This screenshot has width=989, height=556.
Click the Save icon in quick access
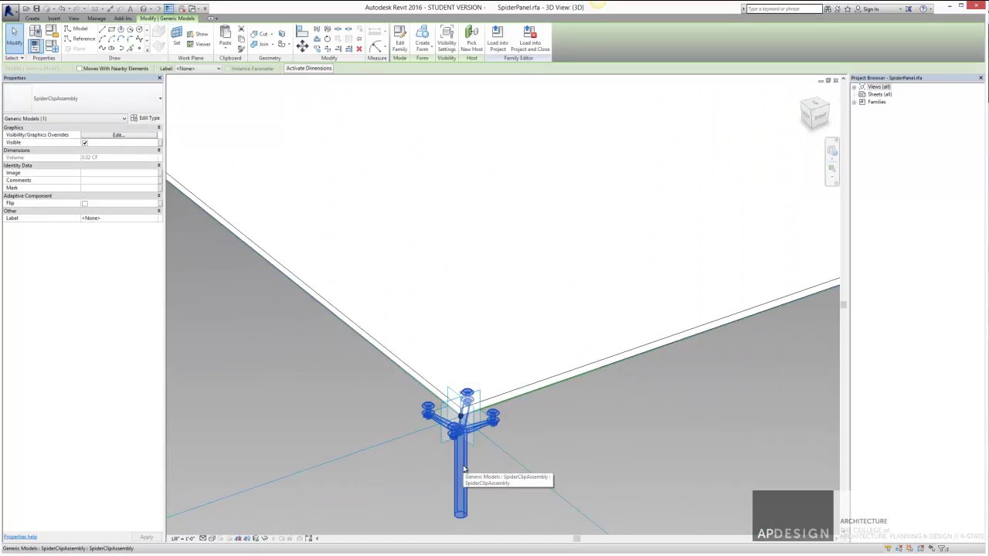[36, 8]
